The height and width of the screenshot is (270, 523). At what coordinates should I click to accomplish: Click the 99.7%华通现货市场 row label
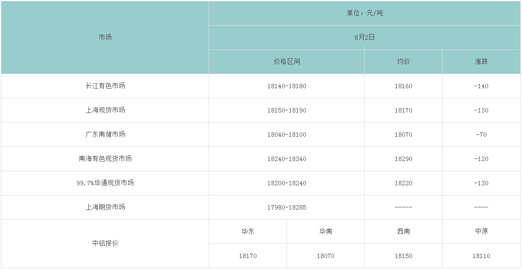coord(105,183)
